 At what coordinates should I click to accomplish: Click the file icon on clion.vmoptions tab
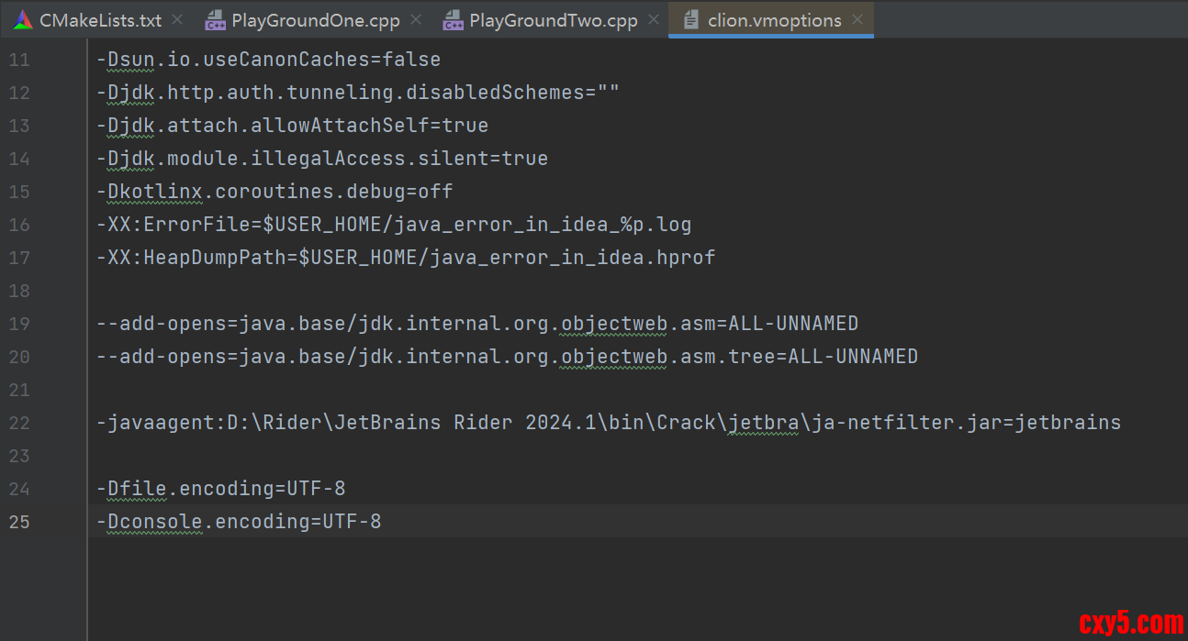[690, 20]
